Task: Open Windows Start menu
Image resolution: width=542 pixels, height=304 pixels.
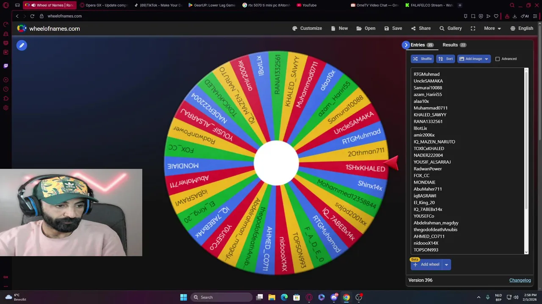Action: 183,297
